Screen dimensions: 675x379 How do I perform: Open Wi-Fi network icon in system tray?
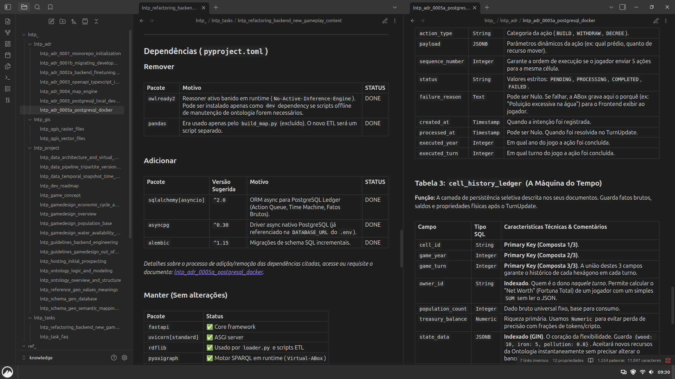pyautogui.click(x=642, y=372)
